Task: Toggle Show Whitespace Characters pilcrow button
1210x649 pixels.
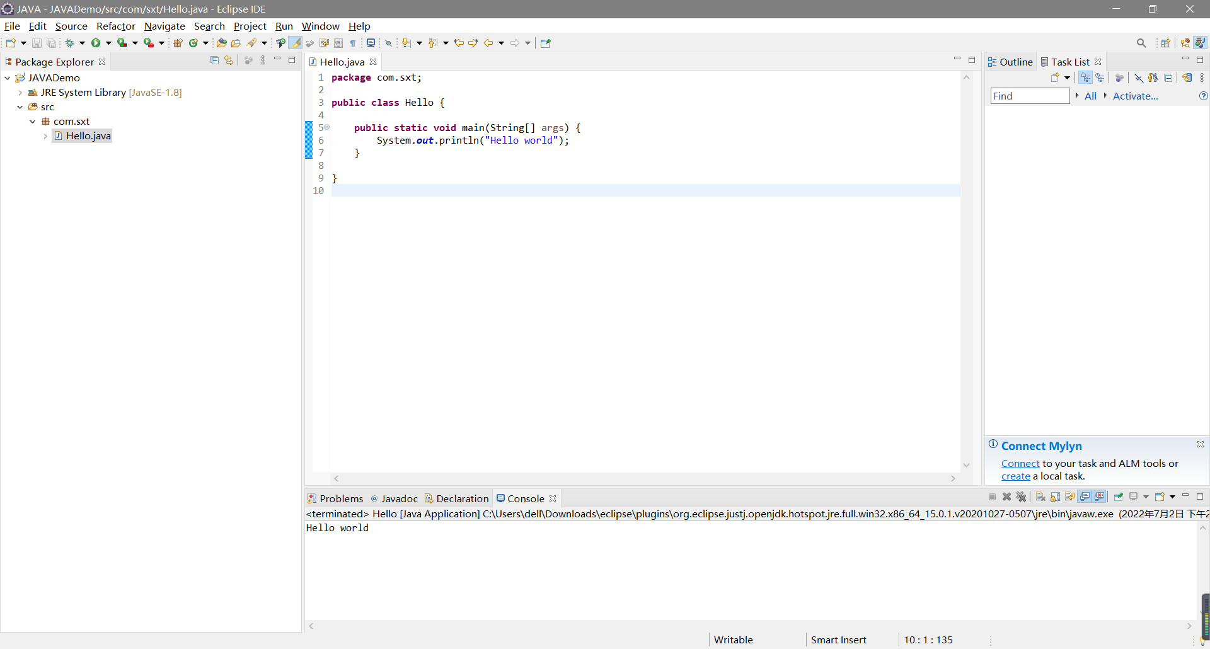Action: 353,43
